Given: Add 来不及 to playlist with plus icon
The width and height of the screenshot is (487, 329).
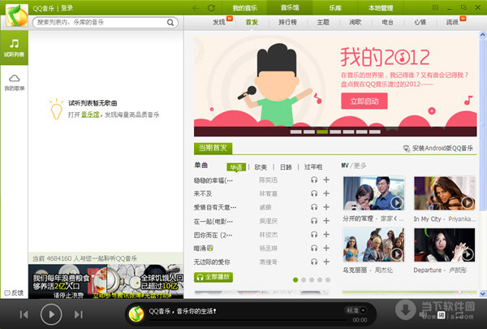Looking at the screenshot, I should 326,193.
